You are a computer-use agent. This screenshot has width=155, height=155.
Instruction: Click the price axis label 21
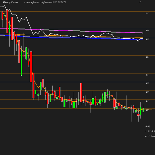click(x=147, y=13)
